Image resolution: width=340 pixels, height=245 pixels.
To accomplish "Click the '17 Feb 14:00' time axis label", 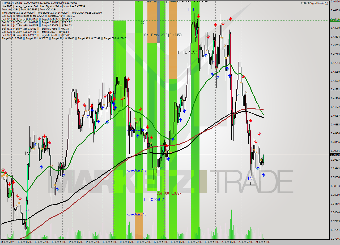I will point(161,242).
